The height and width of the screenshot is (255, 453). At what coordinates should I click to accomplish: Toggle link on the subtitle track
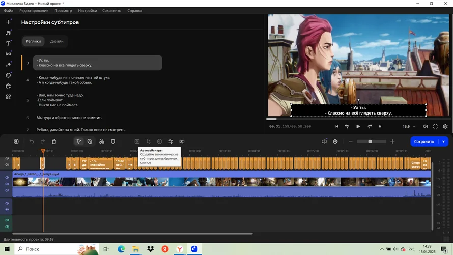pos(7,165)
